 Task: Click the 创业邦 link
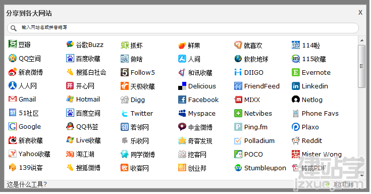pos(197,168)
